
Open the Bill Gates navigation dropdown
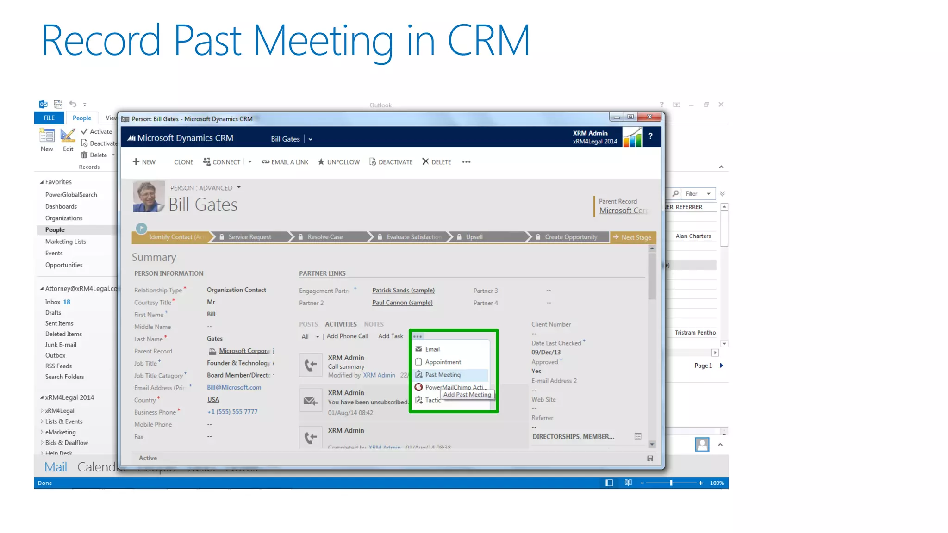[x=311, y=139]
